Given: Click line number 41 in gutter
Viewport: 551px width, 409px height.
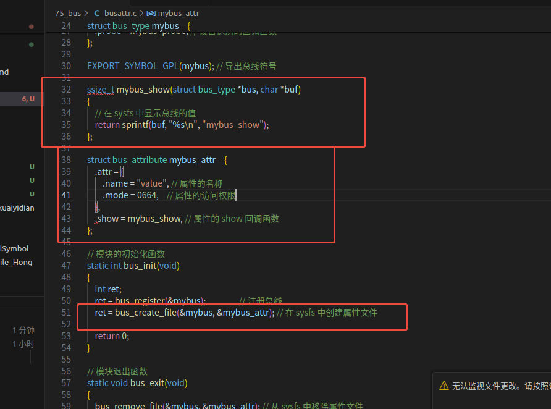Looking at the screenshot, I should coord(66,195).
